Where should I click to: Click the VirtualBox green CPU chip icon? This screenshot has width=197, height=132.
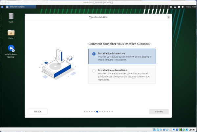pyautogui.click(x=180, y=130)
